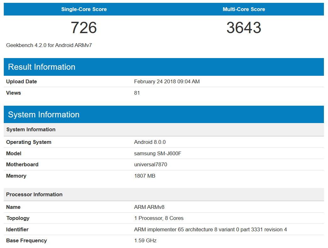This screenshot has height=248, width=328.
Task: Click the samsung SM-J600F model value
Action: coord(157,153)
